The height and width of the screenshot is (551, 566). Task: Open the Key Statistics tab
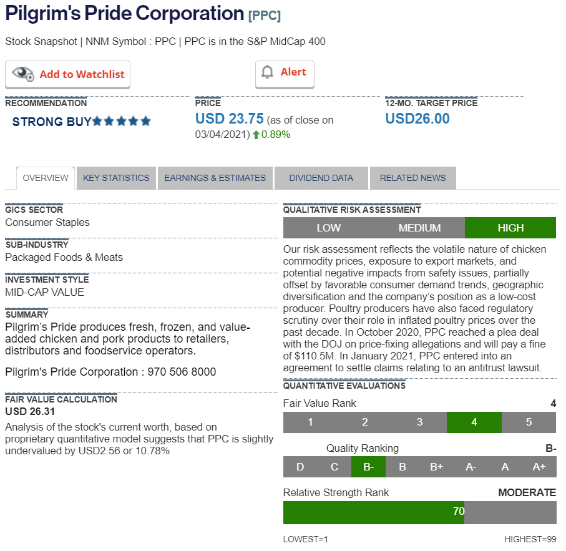pyautogui.click(x=116, y=178)
